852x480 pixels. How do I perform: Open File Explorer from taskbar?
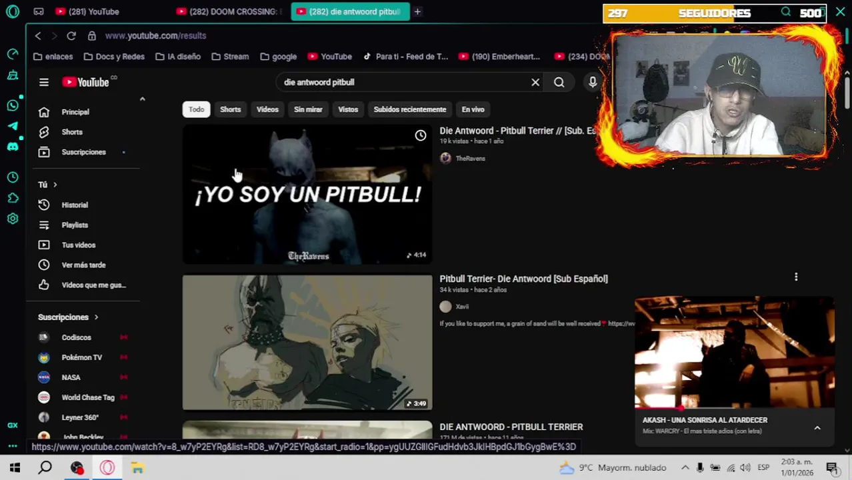tap(137, 468)
